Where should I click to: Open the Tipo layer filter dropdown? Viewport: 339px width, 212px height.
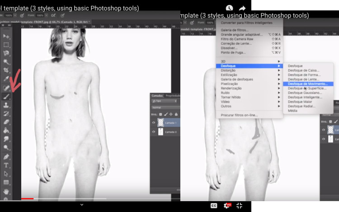point(165,101)
